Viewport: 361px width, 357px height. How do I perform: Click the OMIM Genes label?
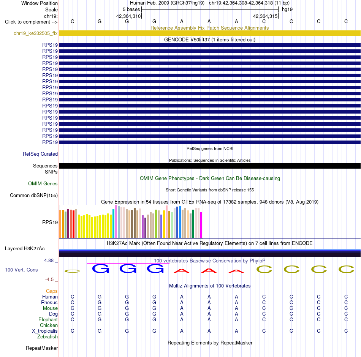(x=43, y=184)
